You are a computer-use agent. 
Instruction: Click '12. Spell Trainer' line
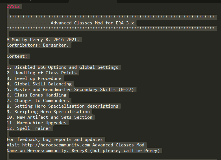click(29, 128)
